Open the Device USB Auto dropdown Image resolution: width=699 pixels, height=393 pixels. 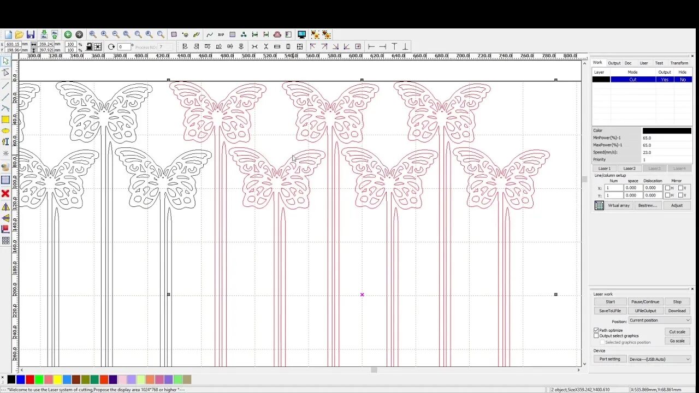(x=660, y=359)
